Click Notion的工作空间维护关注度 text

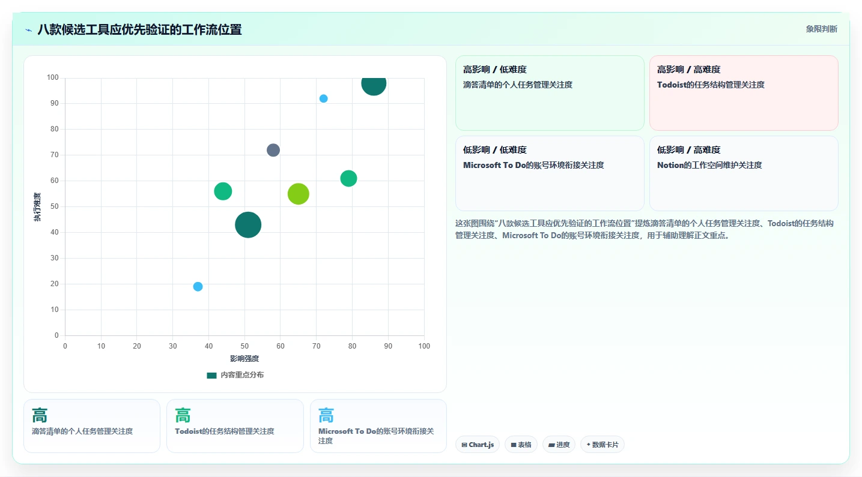709,165
